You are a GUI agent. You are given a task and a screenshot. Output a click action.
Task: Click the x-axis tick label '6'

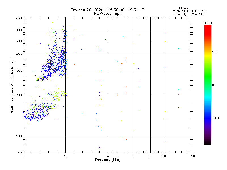coord(133,156)
